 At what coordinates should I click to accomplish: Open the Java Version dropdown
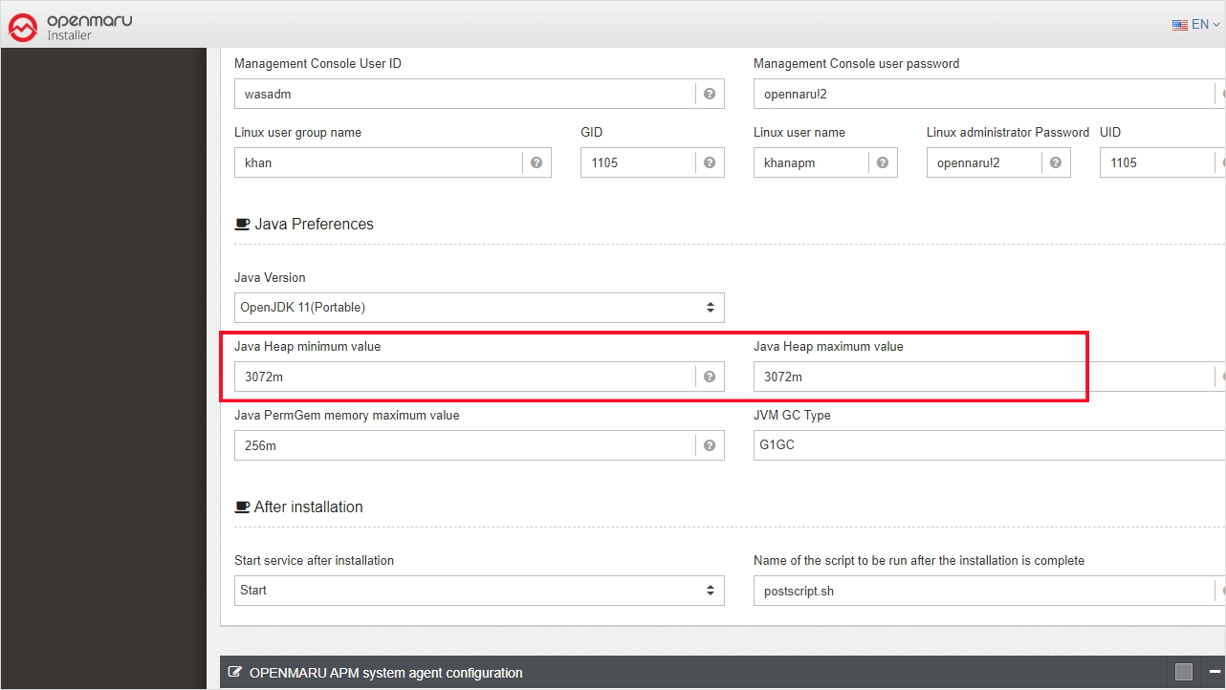pos(478,308)
